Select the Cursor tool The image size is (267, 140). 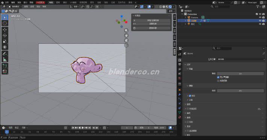[x=5, y=23]
